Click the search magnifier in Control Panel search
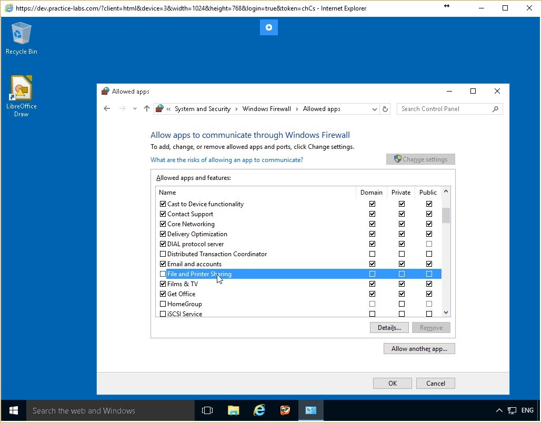The image size is (542, 423). click(x=495, y=109)
